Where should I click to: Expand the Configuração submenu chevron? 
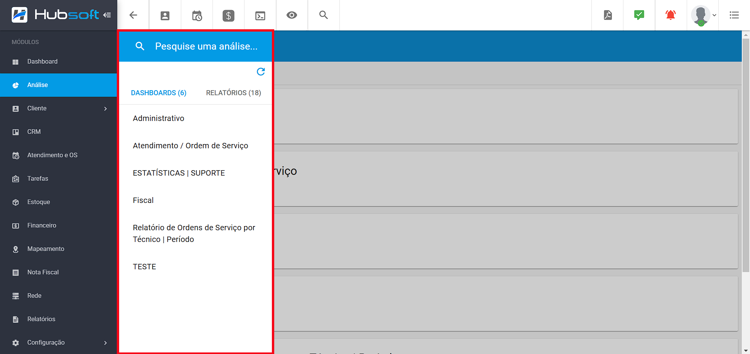(105, 343)
